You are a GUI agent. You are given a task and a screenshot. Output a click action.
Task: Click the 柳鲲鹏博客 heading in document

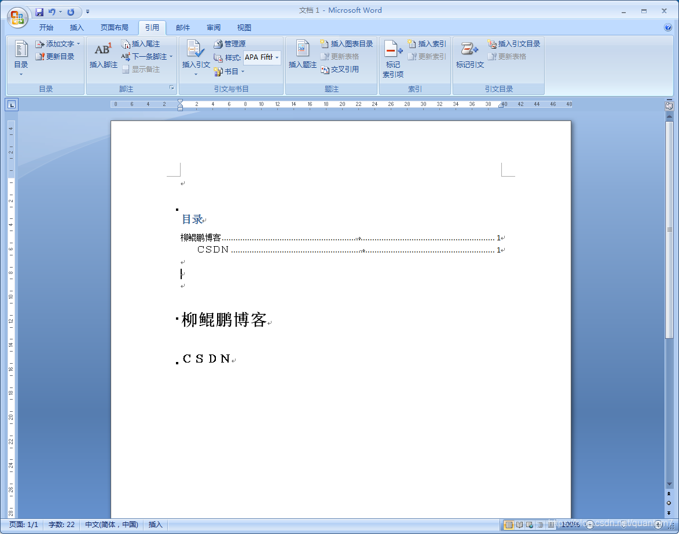point(224,320)
